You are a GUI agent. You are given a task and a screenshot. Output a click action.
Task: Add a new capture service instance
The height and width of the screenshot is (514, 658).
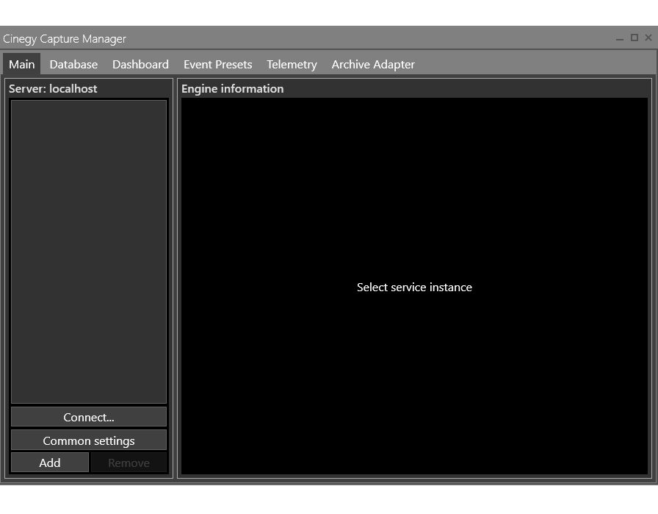point(49,463)
